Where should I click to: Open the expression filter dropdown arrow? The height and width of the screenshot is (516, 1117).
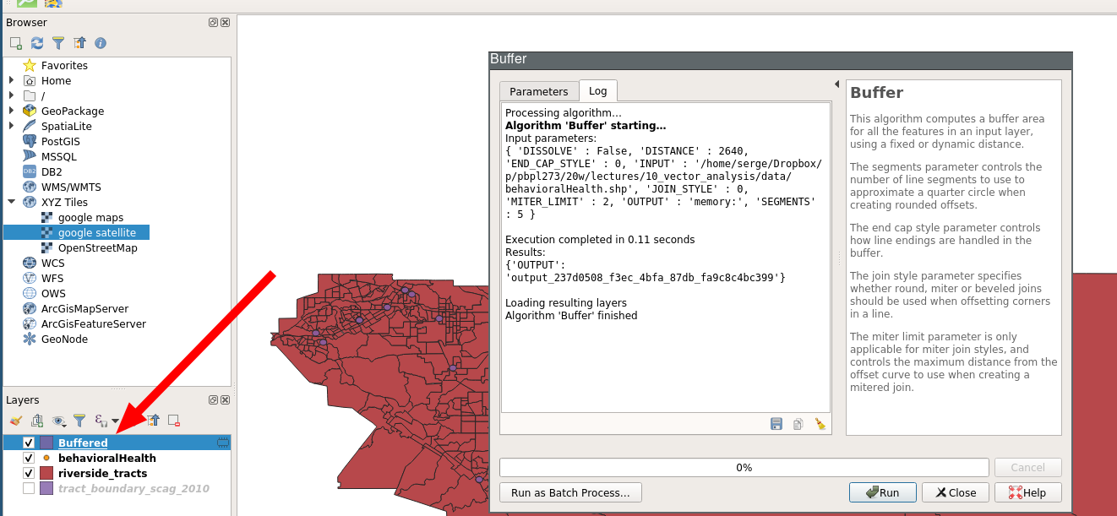(x=116, y=421)
